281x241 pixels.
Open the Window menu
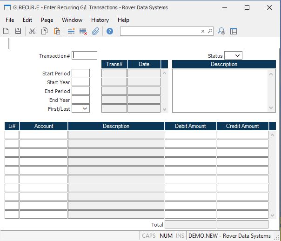(72, 20)
